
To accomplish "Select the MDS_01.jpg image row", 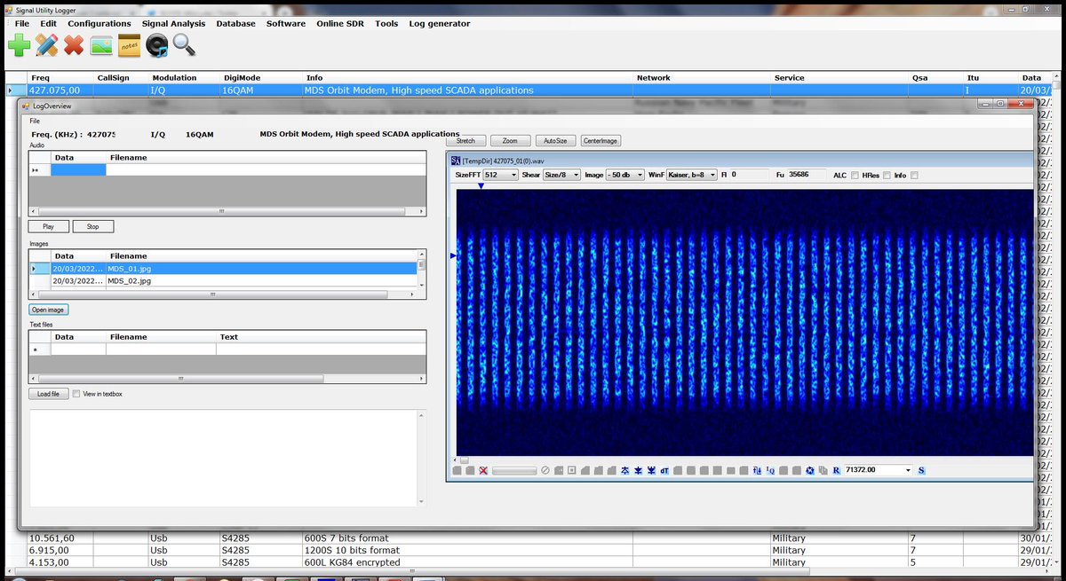I will coord(224,268).
